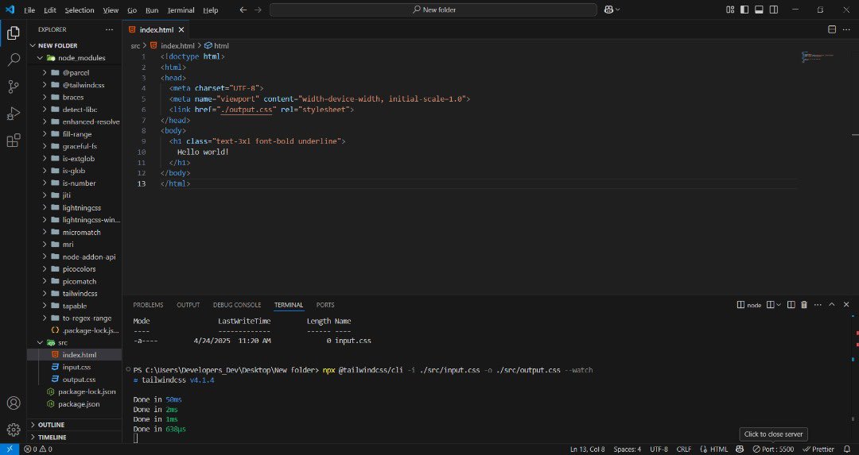Switch to the OUTPUT panel tab
The height and width of the screenshot is (455, 859).
(x=188, y=305)
